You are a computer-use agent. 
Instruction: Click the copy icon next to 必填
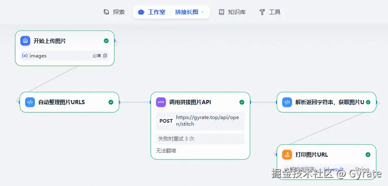(x=105, y=56)
